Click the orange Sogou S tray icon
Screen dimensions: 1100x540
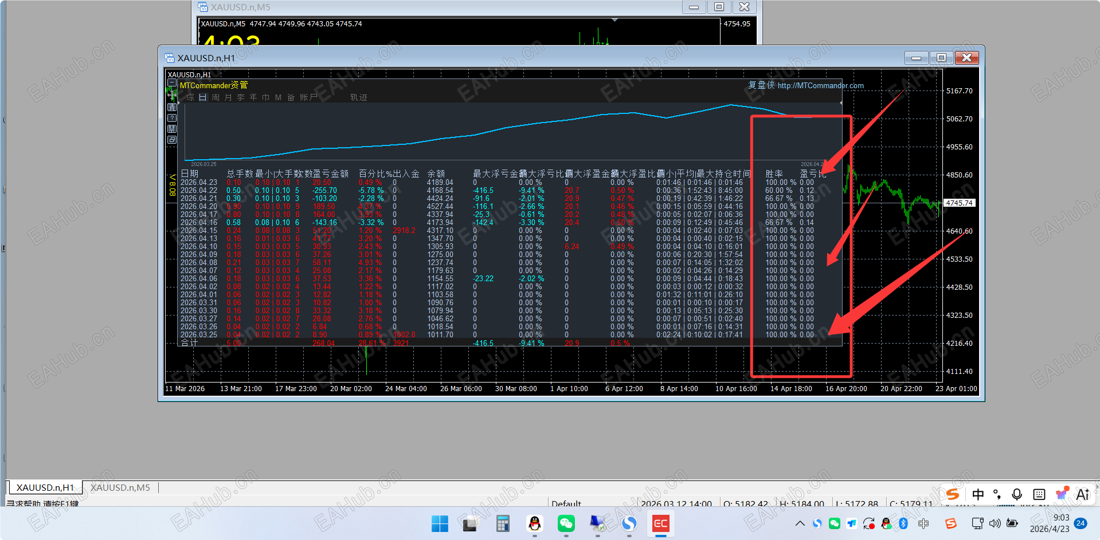pos(950,523)
